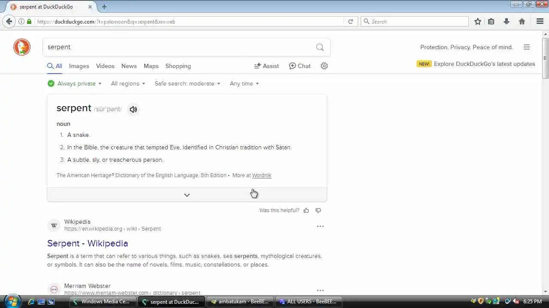Switch to the News tab
The width and height of the screenshot is (549, 308).
coord(129,66)
